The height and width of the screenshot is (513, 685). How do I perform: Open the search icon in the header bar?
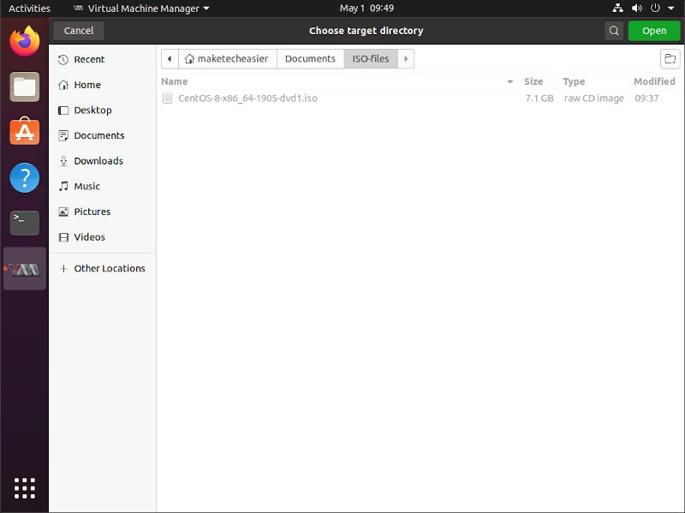coord(614,30)
